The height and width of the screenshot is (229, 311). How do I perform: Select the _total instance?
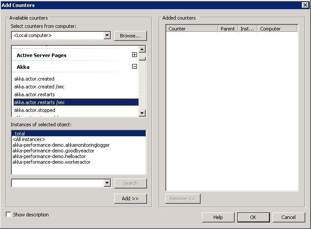[x=79, y=133]
